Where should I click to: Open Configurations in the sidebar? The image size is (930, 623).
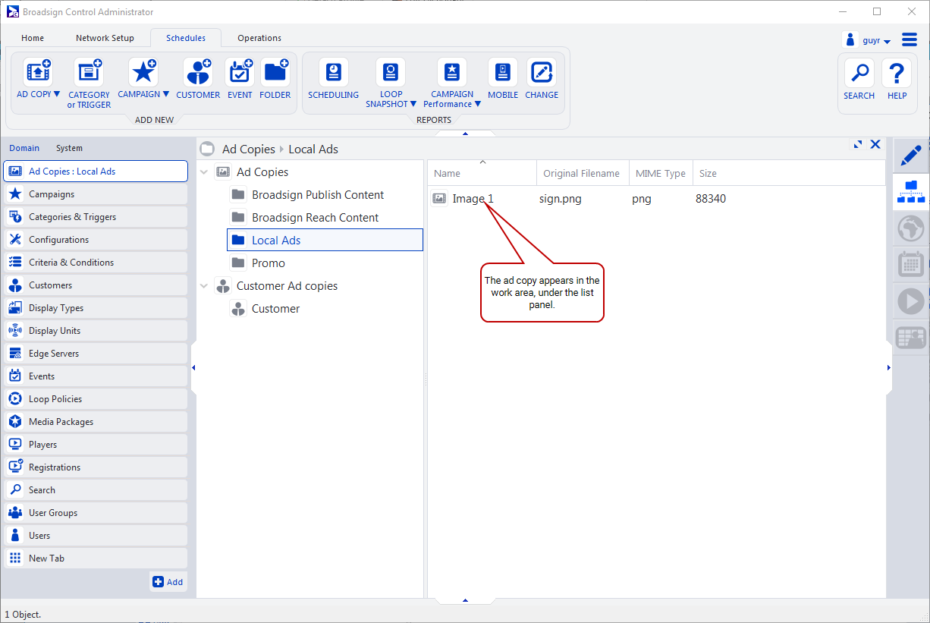(x=96, y=240)
